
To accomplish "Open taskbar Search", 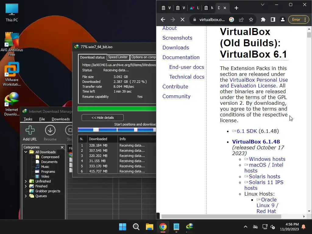I will tap(136, 227).
